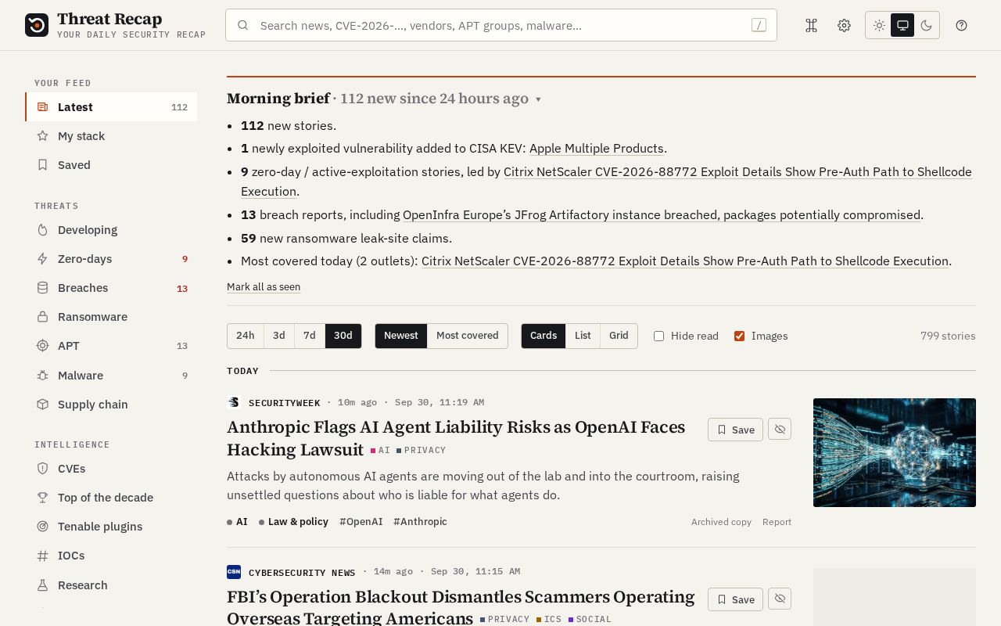
Task: Sort stories by Most covered
Action: click(468, 336)
